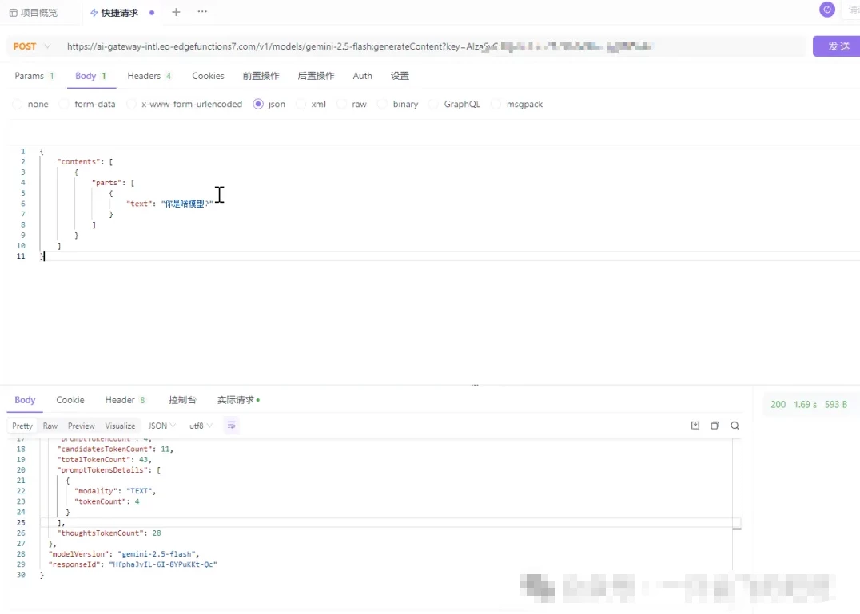This screenshot has height=614, width=860.
Task: Click the response scrollbar marker
Action: [737, 529]
